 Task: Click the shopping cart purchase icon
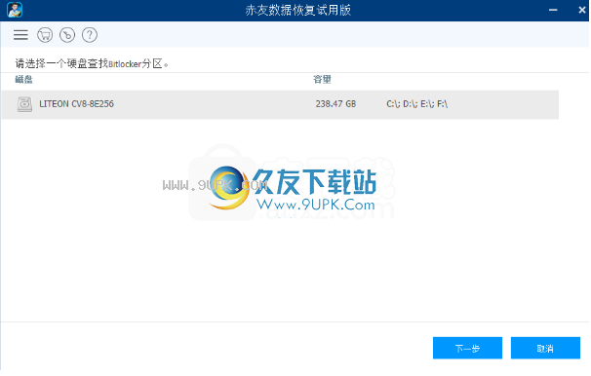pos(45,35)
